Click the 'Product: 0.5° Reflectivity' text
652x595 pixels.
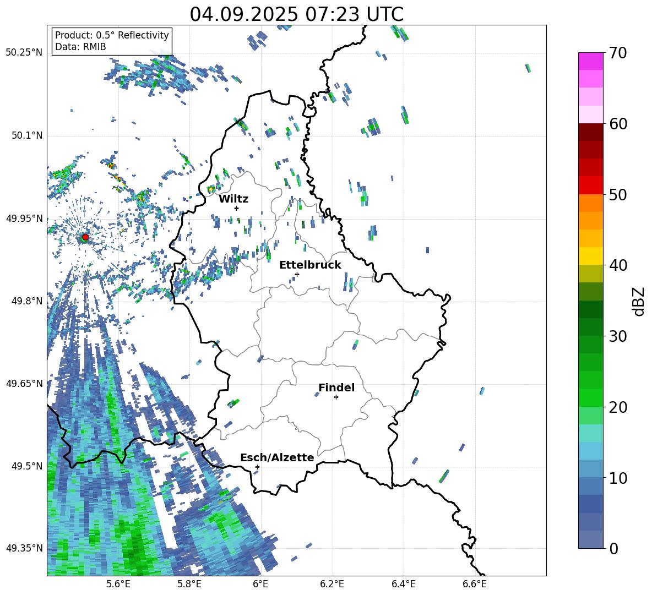[112, 35]
